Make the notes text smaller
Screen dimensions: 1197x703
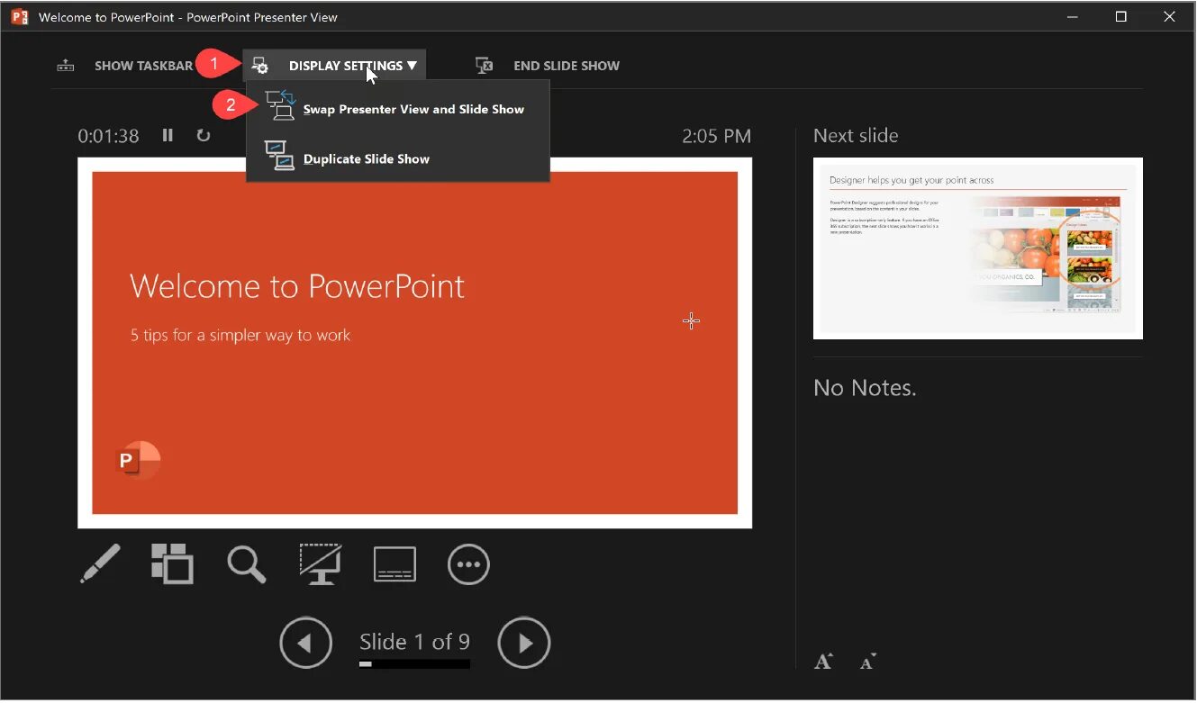[868, 662]
